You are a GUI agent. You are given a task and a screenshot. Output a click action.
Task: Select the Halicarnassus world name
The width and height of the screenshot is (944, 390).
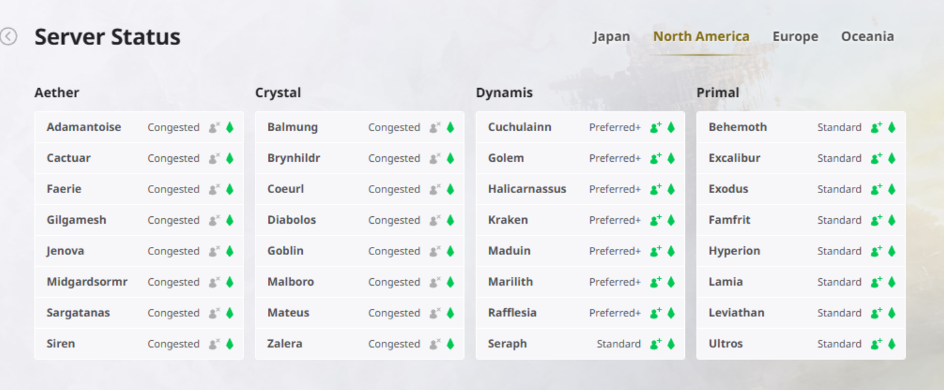(x=527, y=189)
